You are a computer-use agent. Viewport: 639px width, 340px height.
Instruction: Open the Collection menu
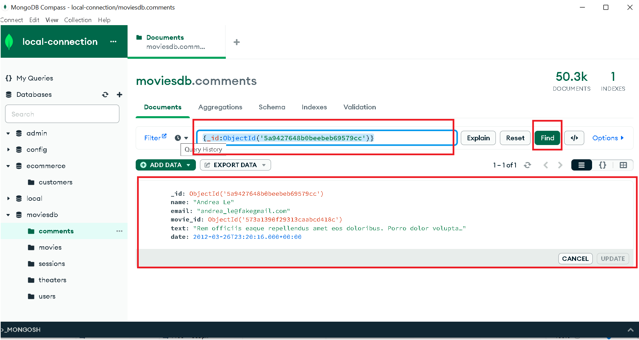tap(78, 20)
